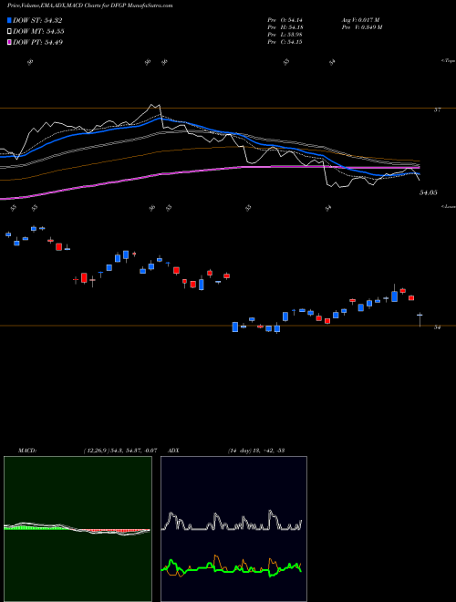This screenshot has height=602, width=456.
Task: Click the ADX (14 day) parameter values
Action: pyautogui.click(x=255, y=451)
